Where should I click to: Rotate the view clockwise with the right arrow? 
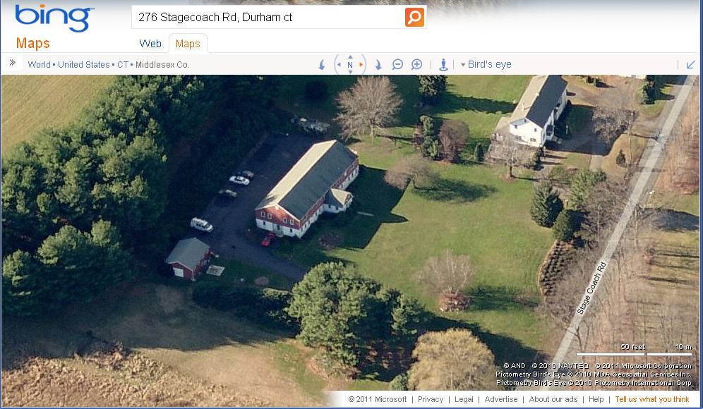(x=378, y=65)
